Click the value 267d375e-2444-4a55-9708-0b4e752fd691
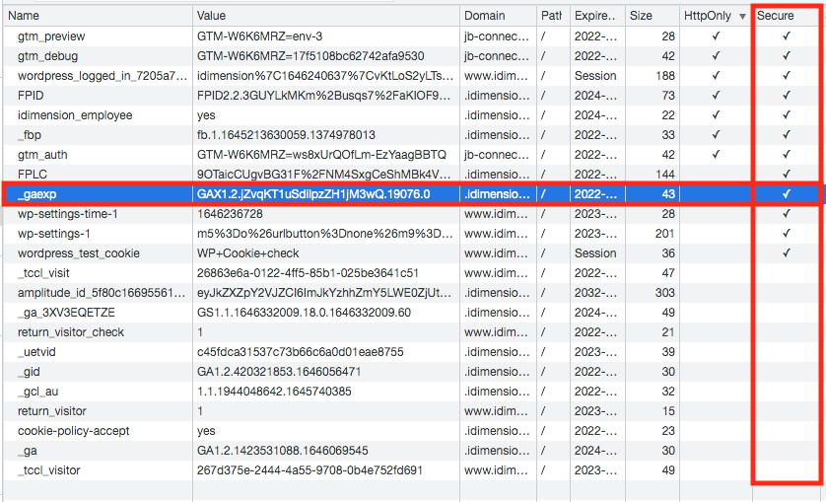Image resolution: width=826 pixels, height=502 pixels. point(310,470)
